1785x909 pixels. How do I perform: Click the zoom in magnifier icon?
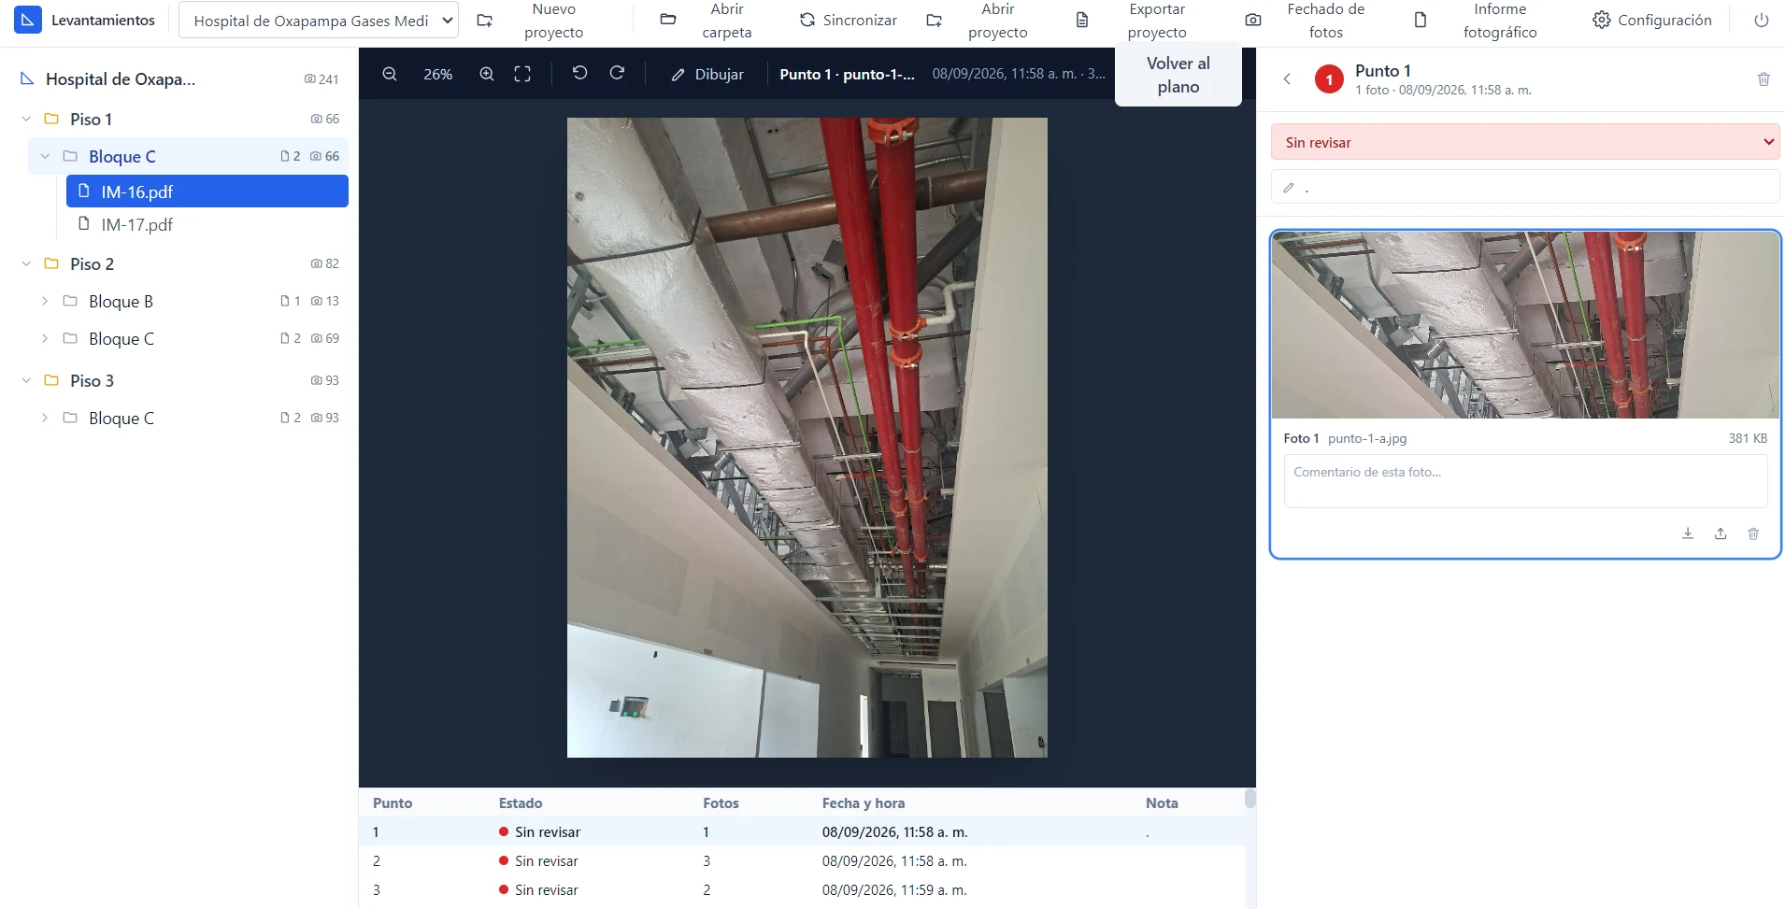click(x=487, y=74)
